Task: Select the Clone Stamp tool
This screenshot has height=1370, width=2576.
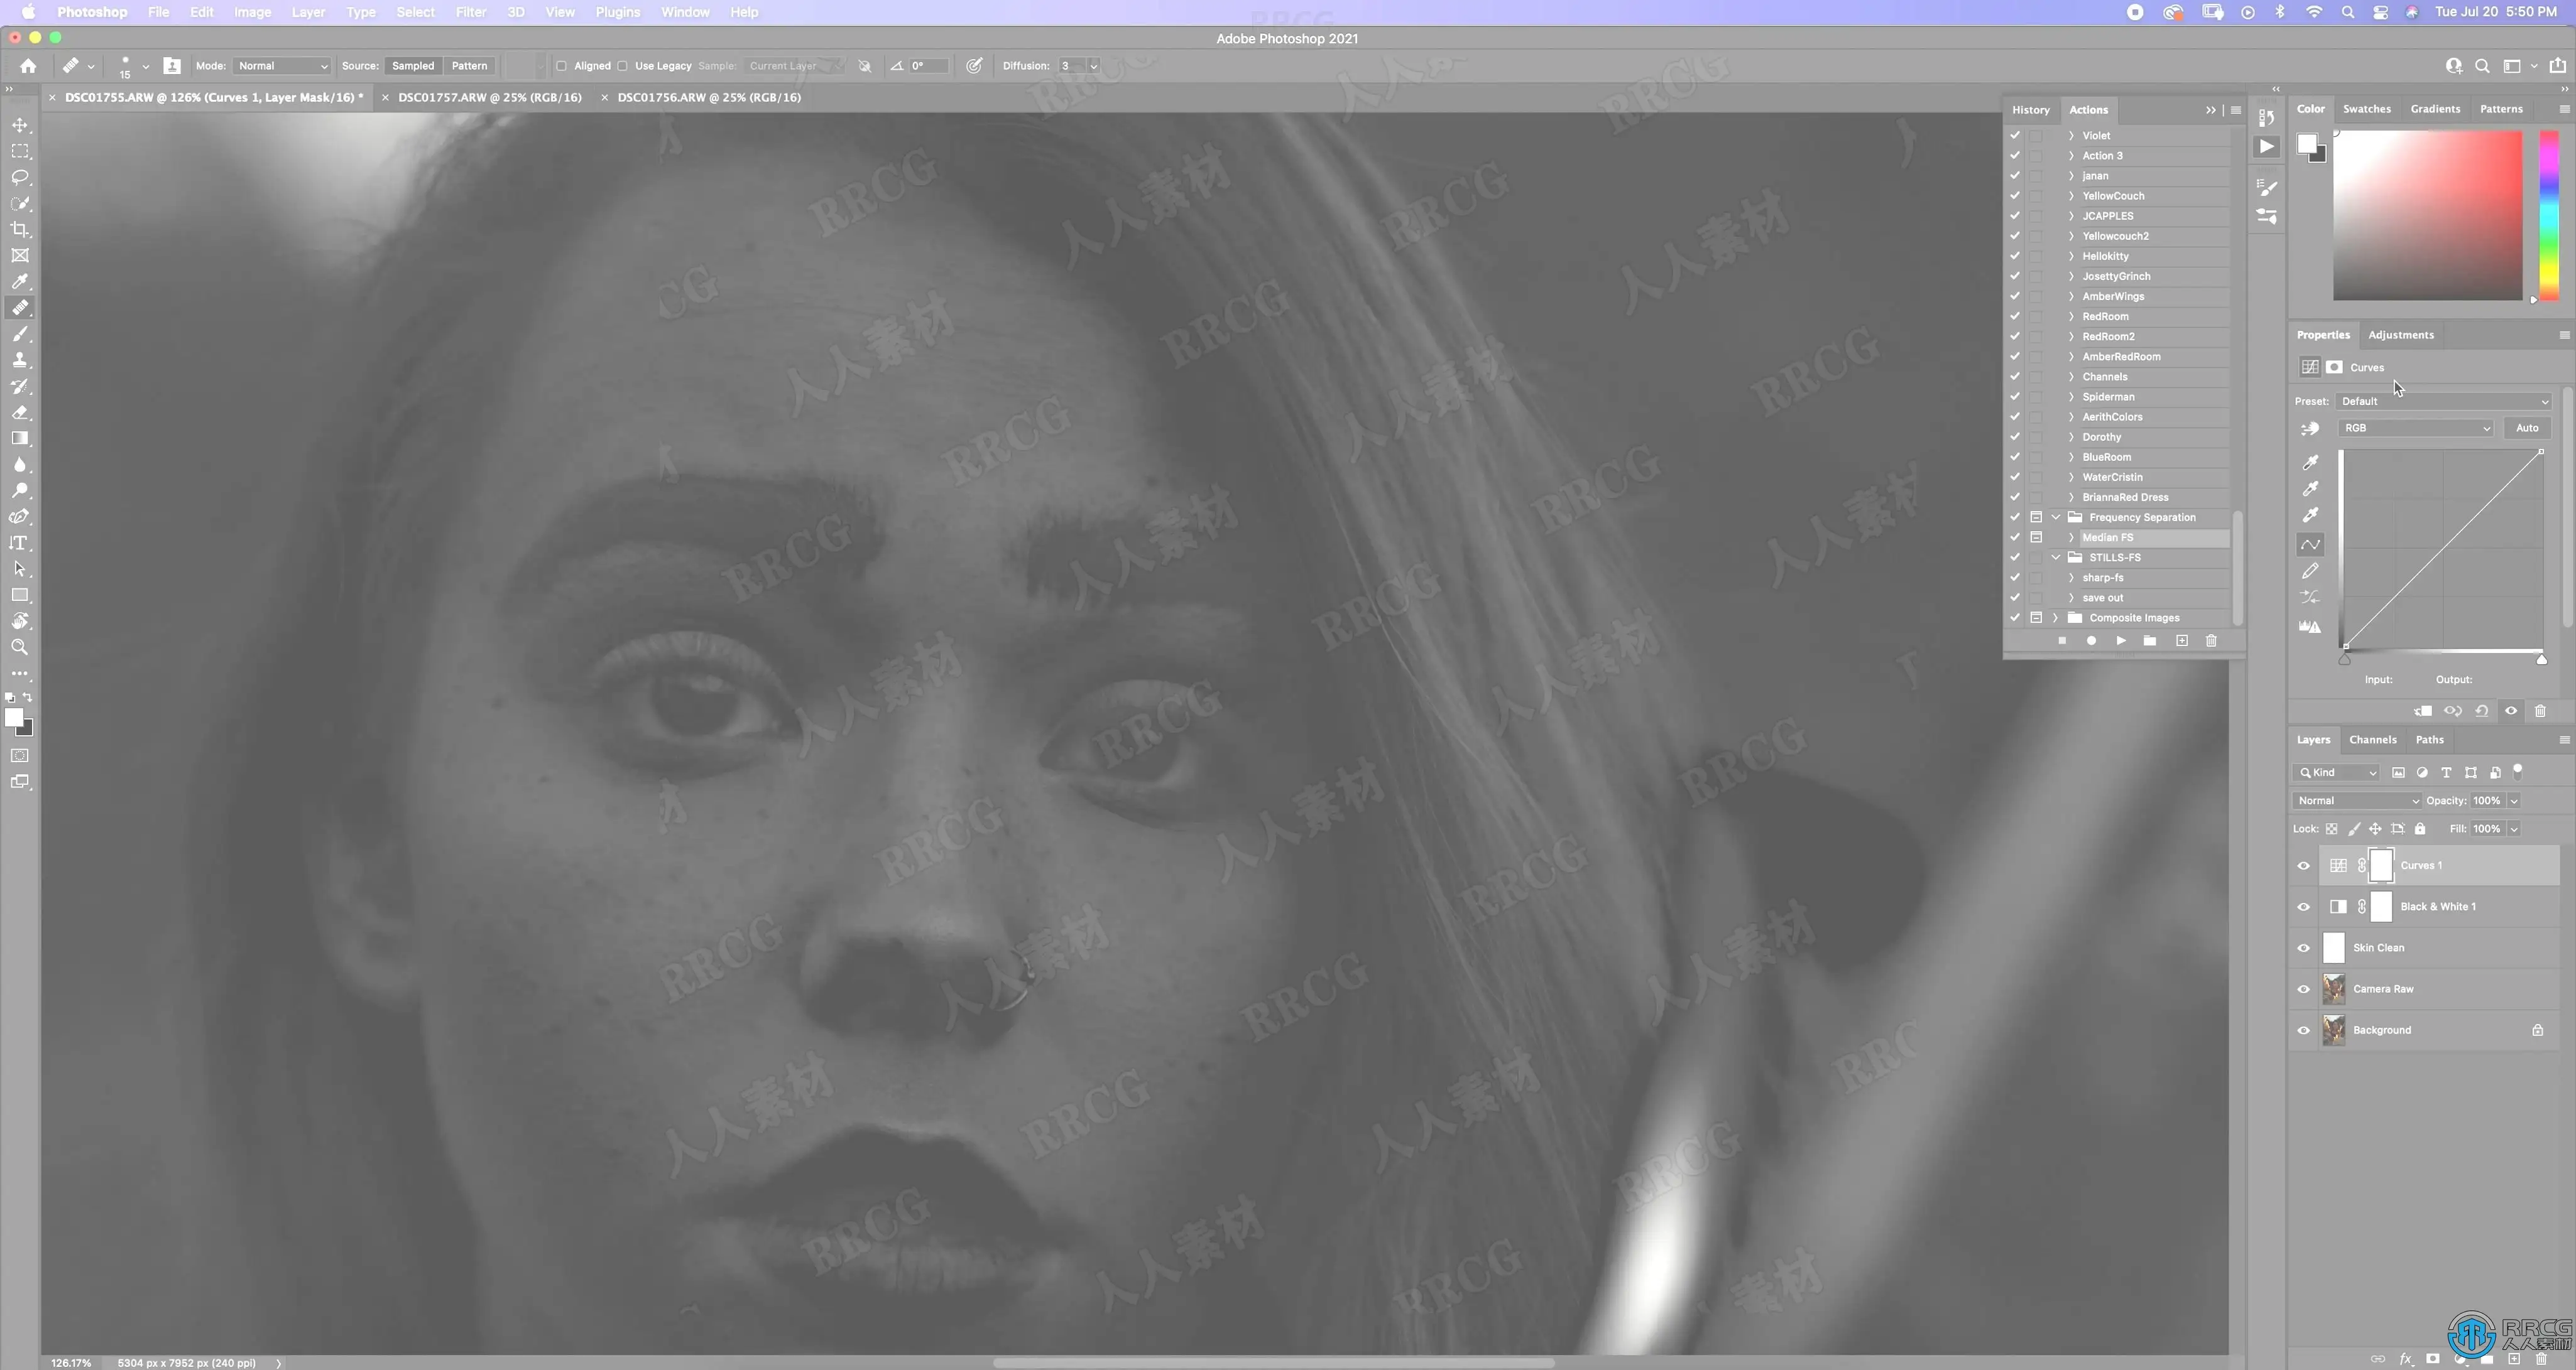Action: [20, 360]
